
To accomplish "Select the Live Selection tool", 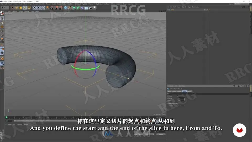I will tap(12, 8).
